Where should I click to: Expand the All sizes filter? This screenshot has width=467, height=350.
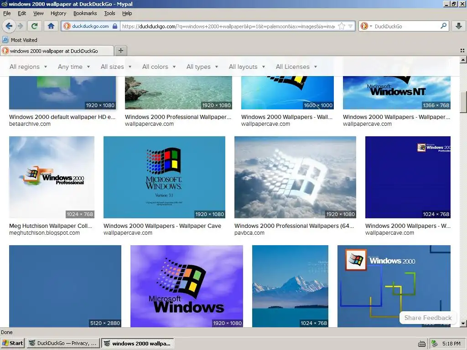116,67
